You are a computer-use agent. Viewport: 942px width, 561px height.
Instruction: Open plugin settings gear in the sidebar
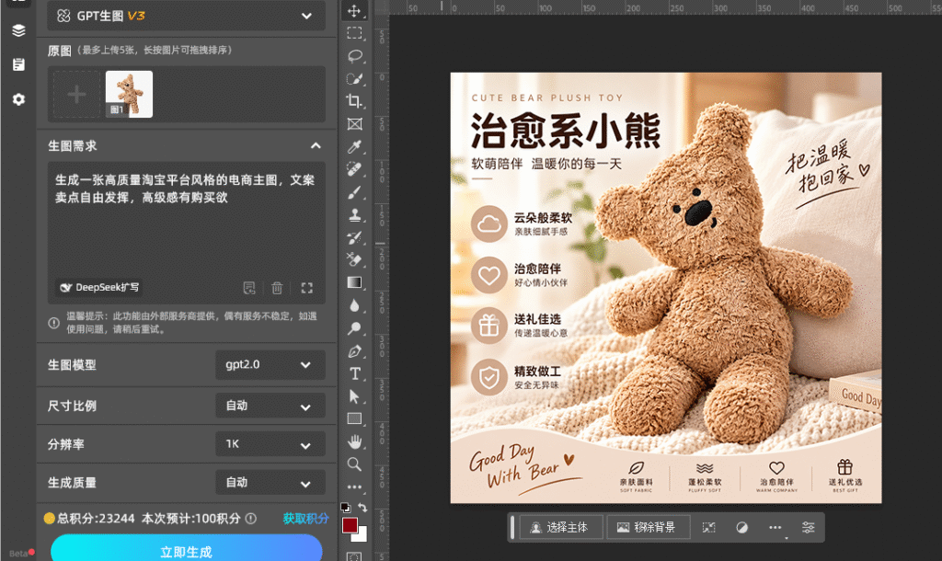point(18,99)
